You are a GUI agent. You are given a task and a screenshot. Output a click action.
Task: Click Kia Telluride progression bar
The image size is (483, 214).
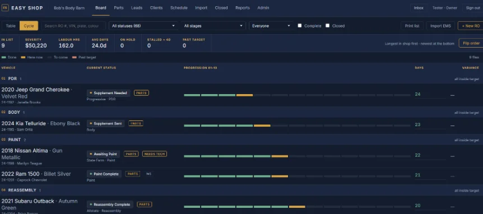(297, 125)
